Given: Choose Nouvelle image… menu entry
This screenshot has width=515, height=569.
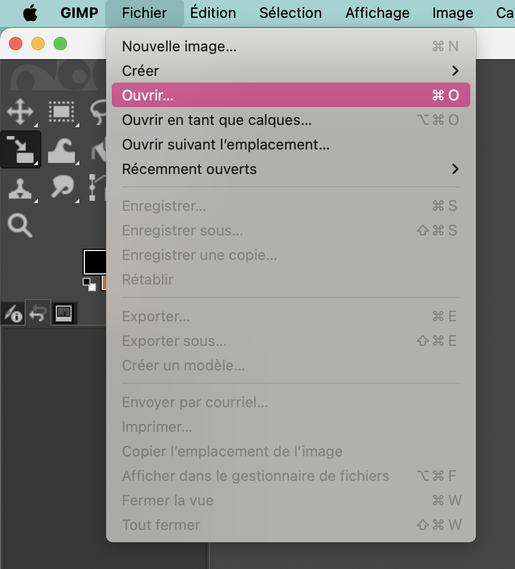Looking at the screenshot, I should 290,46.
